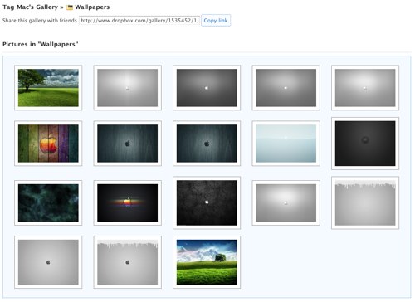Click the gallery share URL field
Screen dimensions: 415x302
(x=139, y=21)
